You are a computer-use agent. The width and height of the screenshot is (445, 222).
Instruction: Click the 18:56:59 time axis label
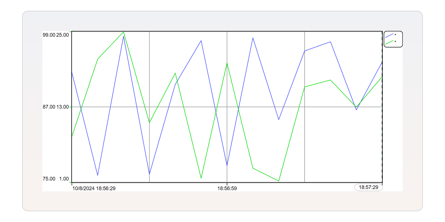point(227,188)
